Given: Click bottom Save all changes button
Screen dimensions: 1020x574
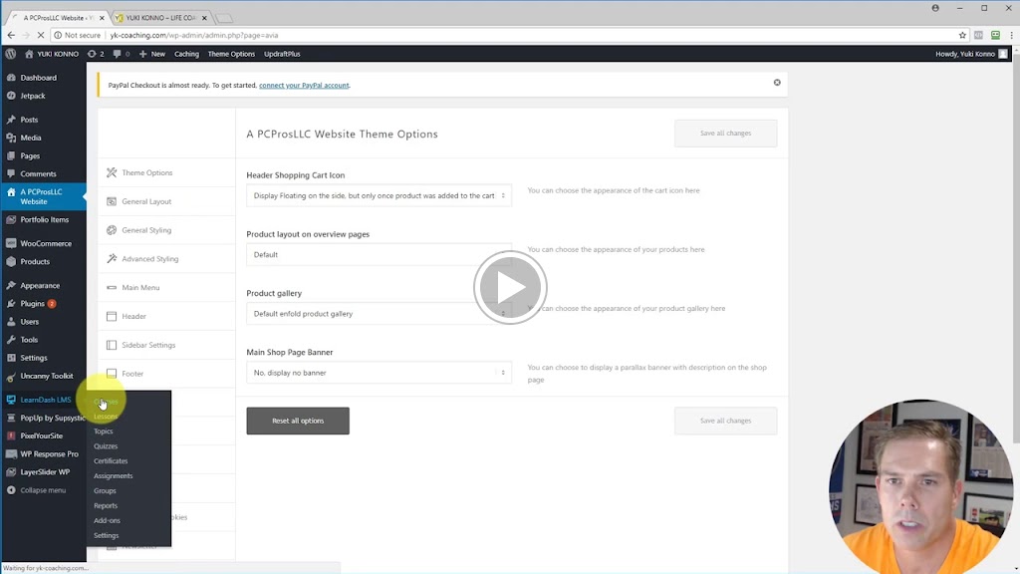Looking at the screenshot, I should [726, 422].
